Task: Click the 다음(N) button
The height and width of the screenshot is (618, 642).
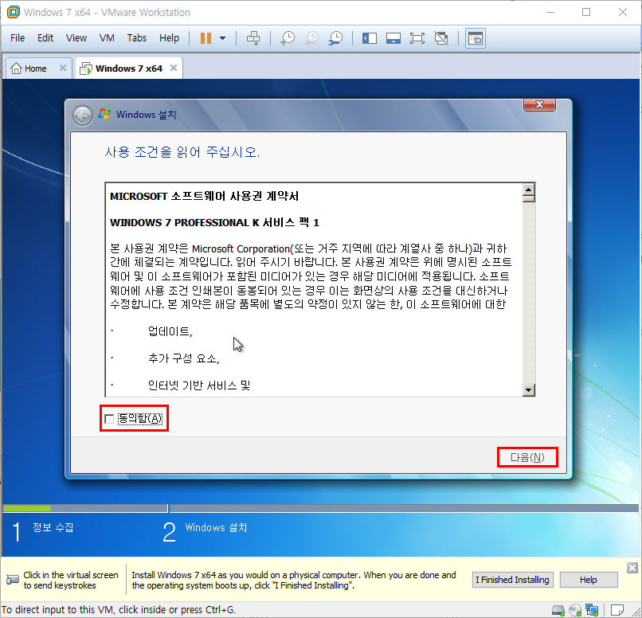Action: tap(527, 457)
